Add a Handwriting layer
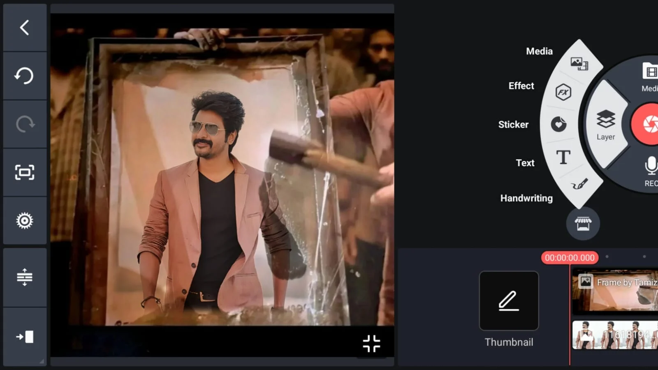Screen dimensions: 658x370 [579, 185]
